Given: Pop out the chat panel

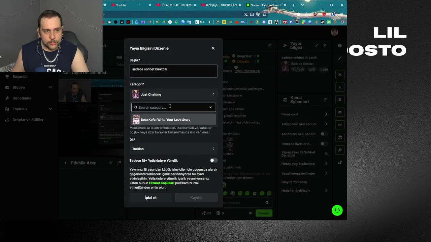Looking at the screenshot, I should (x=270, y=46).
